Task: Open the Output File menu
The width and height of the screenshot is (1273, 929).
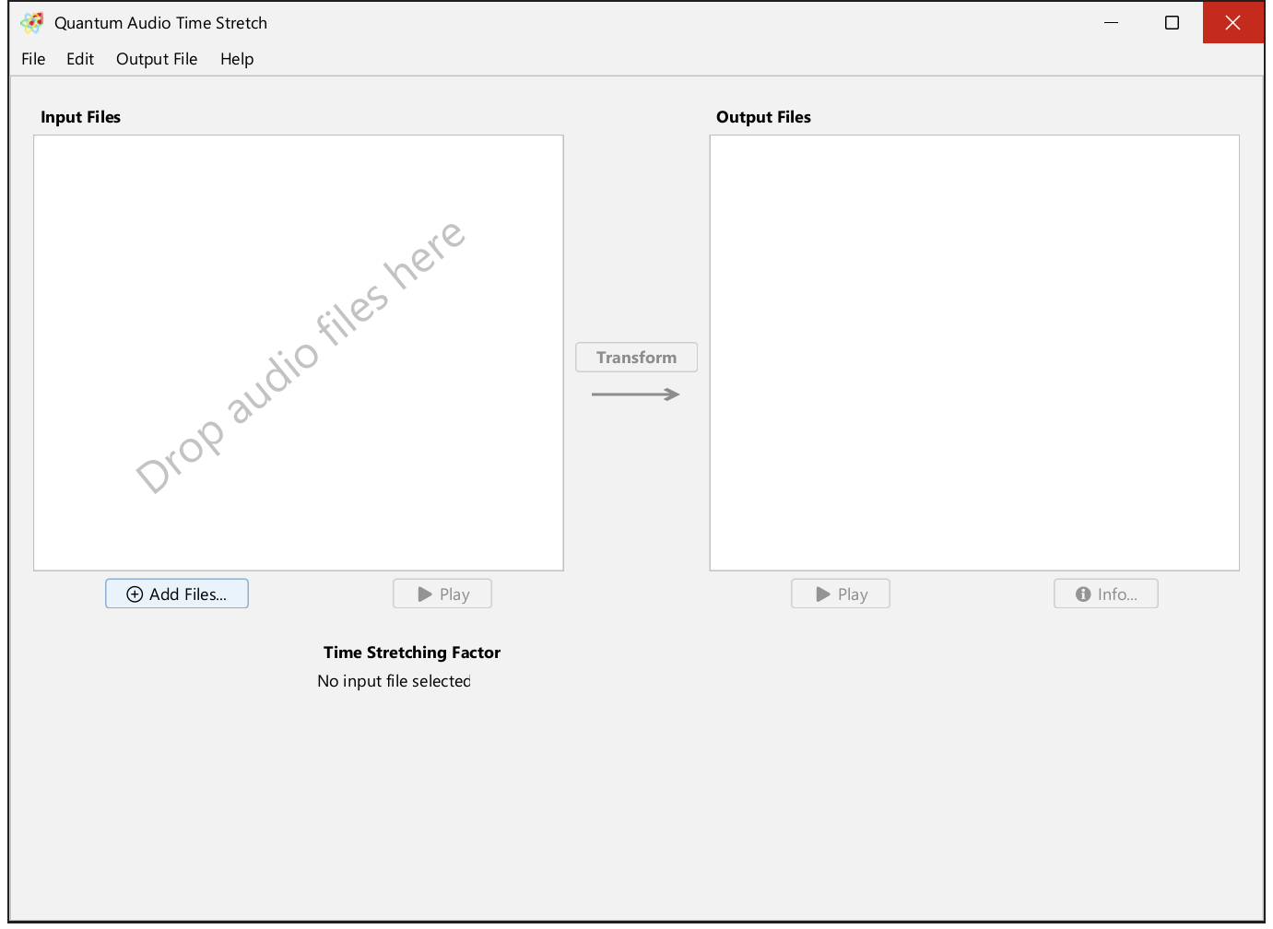Action: coord(157,59)
